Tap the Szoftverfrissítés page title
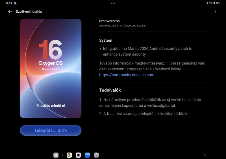 click(29, 12)
